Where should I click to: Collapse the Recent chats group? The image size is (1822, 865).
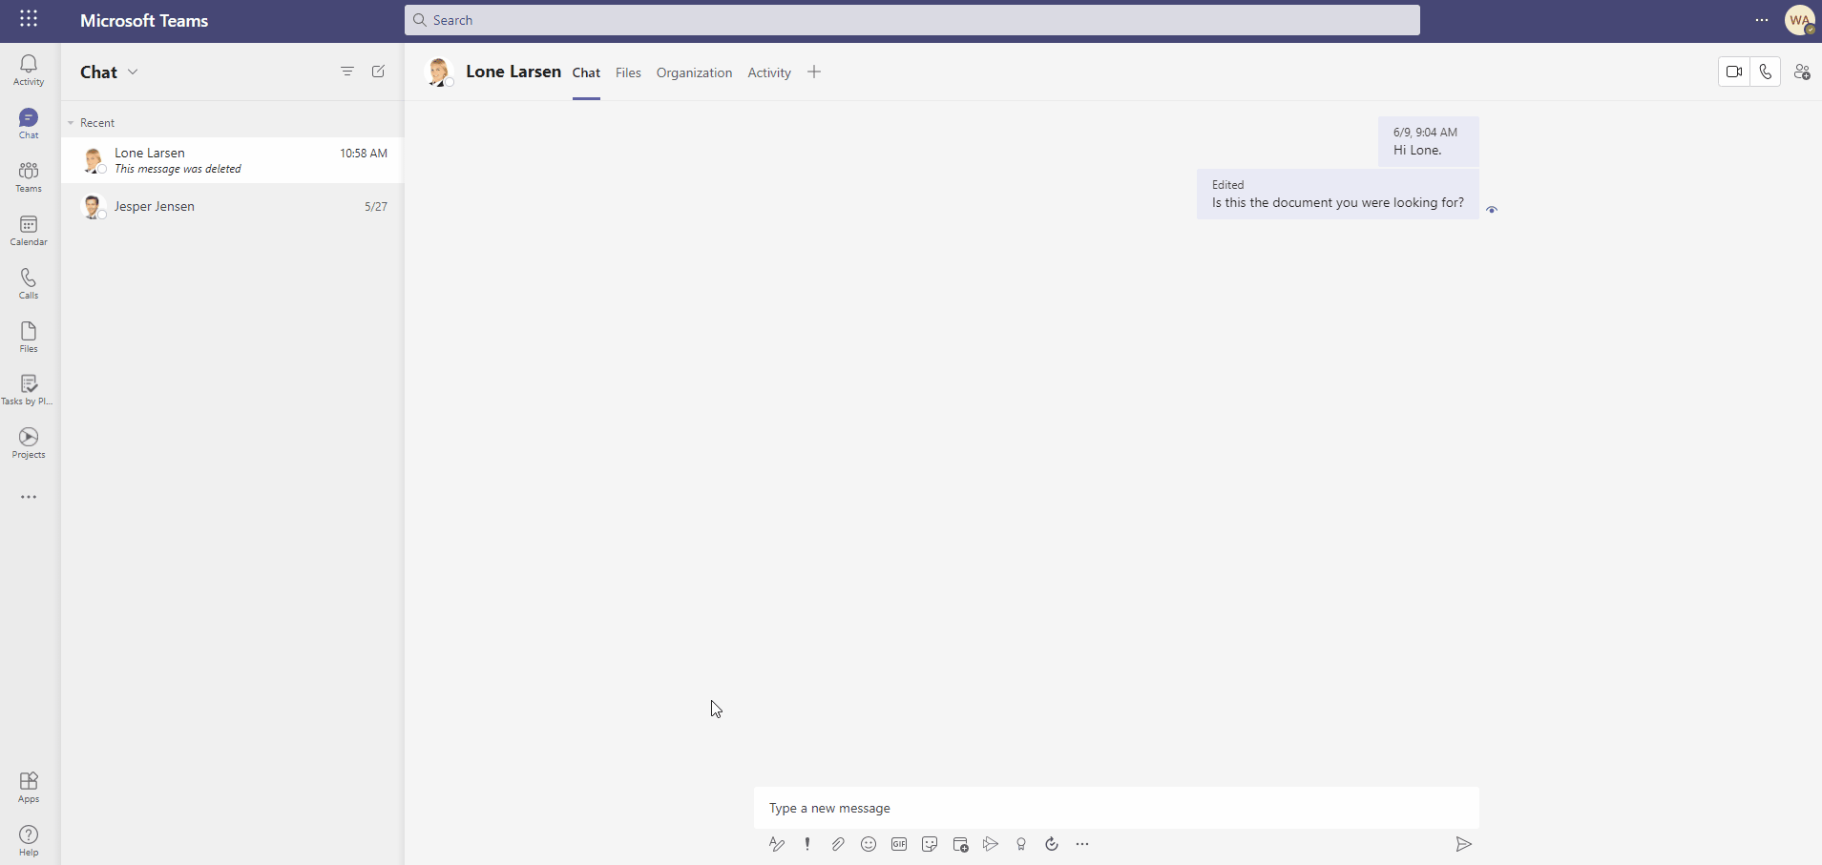(71, 123)
